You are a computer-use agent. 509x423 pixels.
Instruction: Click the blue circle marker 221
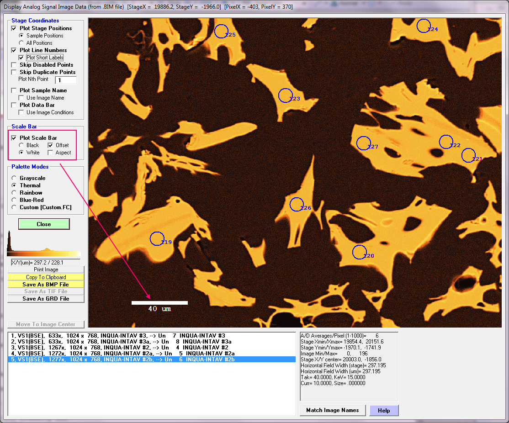coord(468,155)
